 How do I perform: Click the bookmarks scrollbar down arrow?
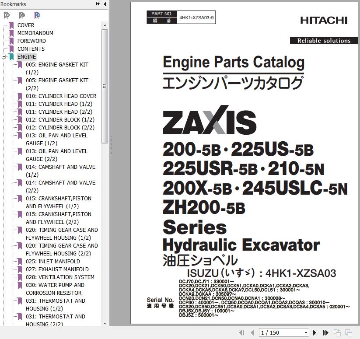point(105,323)
